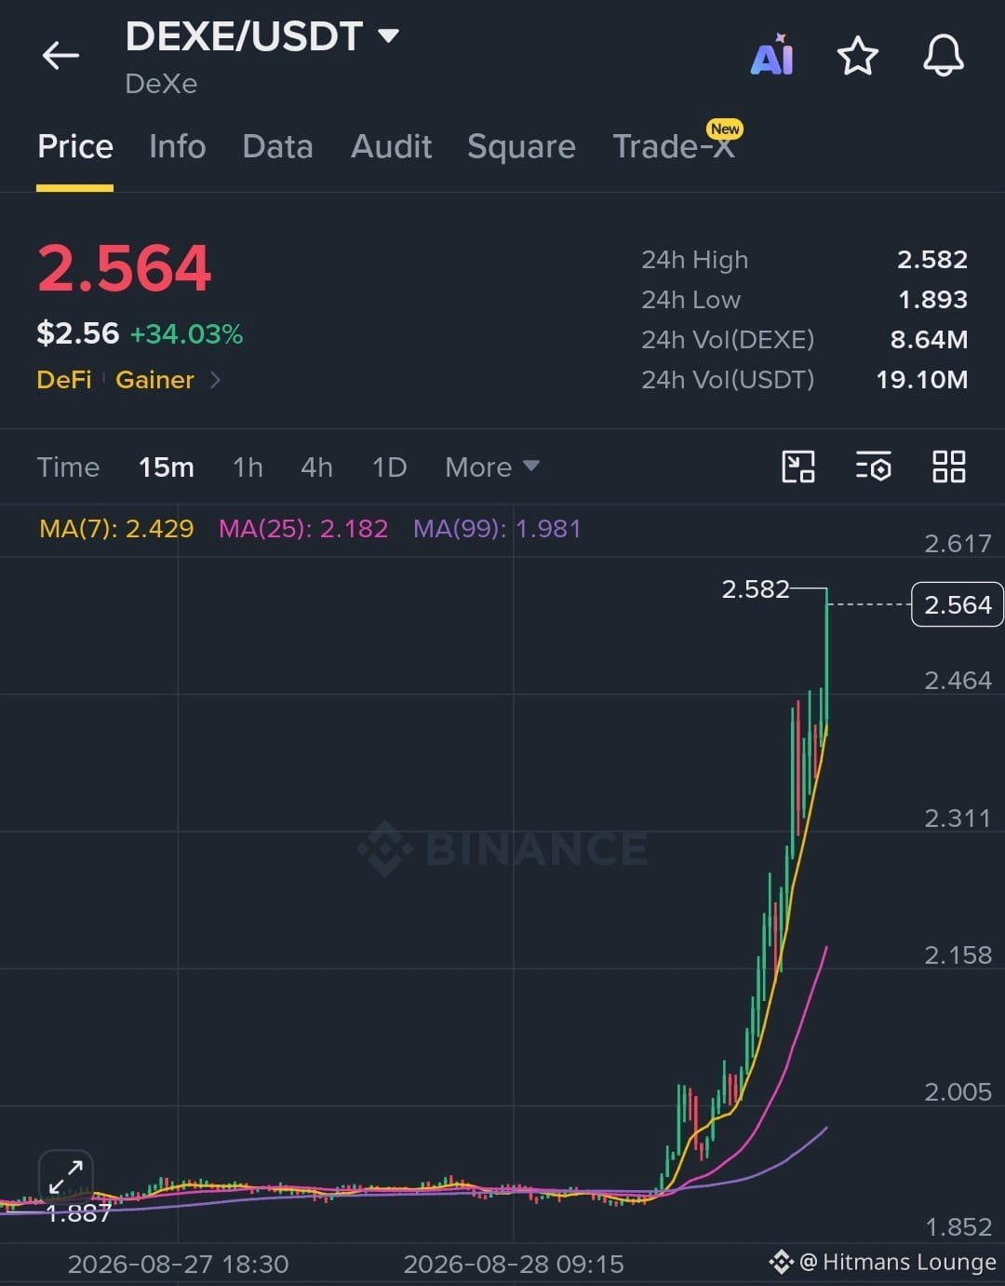Switch to the Trade-X tab

[x=674, y=146]
